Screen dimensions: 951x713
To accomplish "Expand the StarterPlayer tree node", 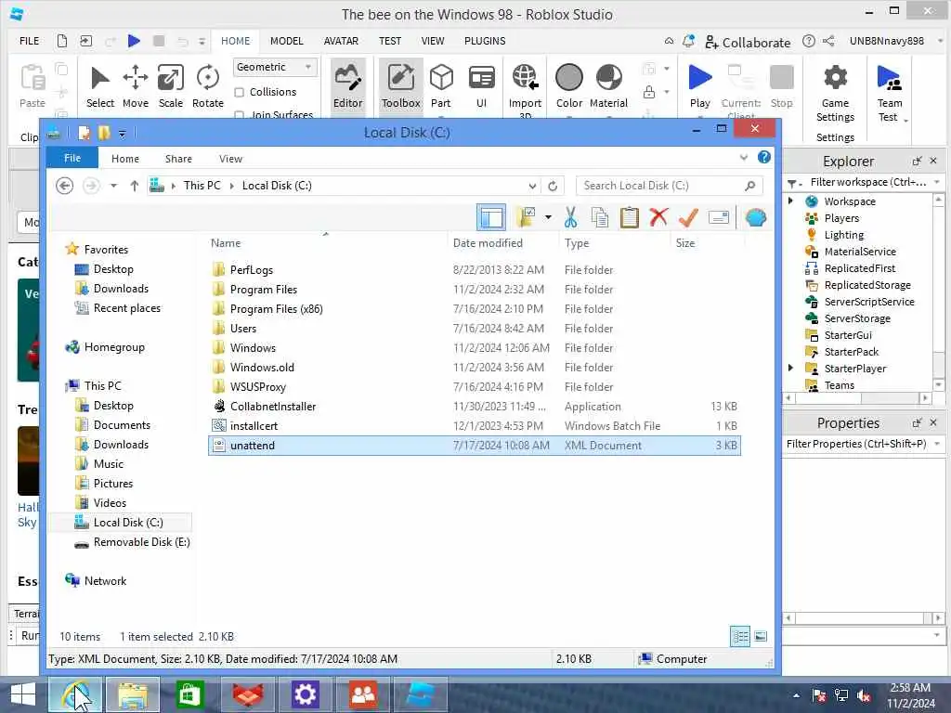I will point(791,368).
